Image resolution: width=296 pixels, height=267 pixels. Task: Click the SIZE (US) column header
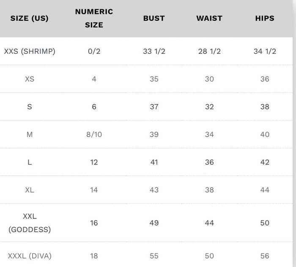(x=29, y=19)
